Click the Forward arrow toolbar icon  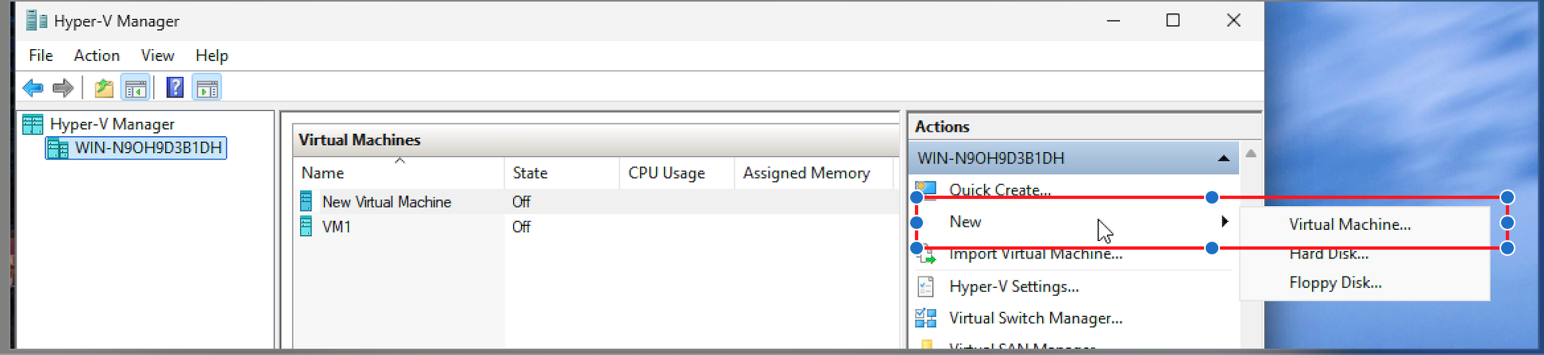click(x=63, y=88)
